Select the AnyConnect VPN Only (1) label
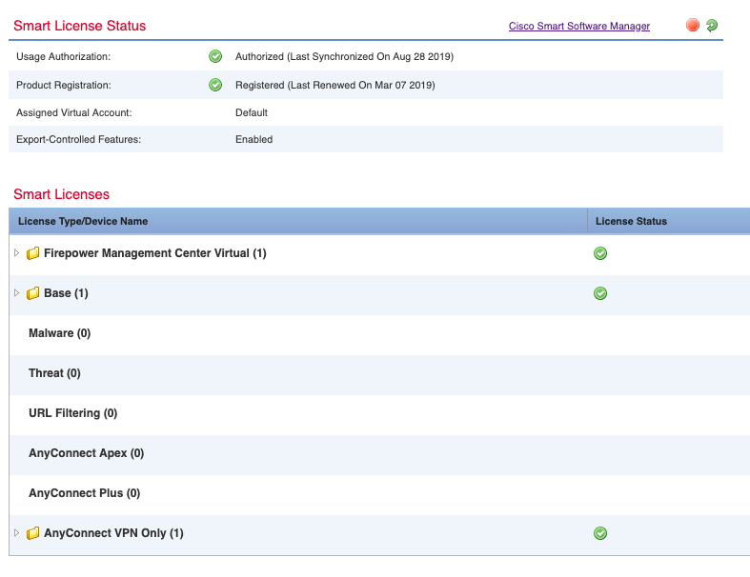Screen dimensions: 750x577 pyautogui.click(x=113, y=533)
